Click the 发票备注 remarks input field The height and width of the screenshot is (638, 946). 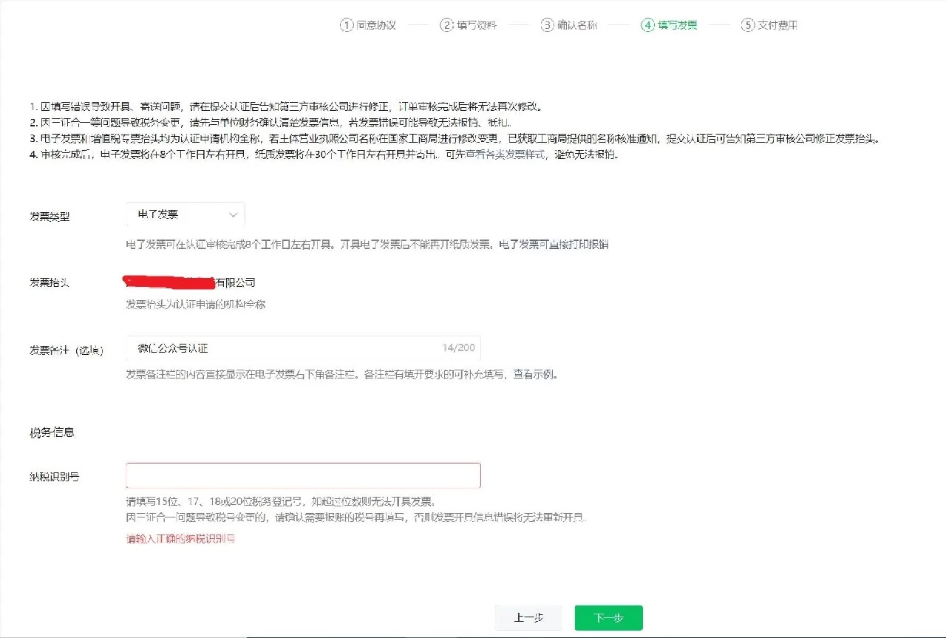click(281, 348)
